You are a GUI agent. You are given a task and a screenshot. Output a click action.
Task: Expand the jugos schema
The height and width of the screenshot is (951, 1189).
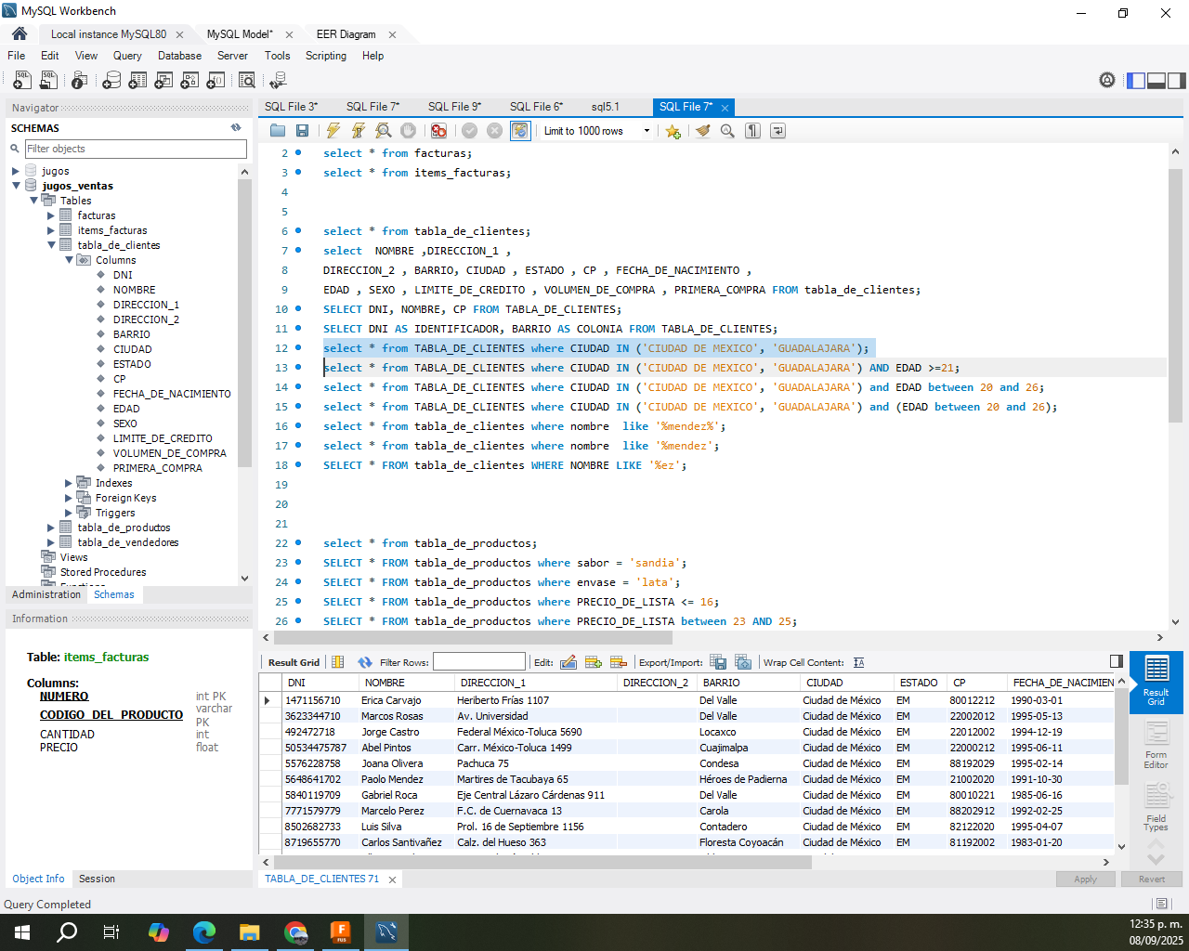click(x=16, y=171)
